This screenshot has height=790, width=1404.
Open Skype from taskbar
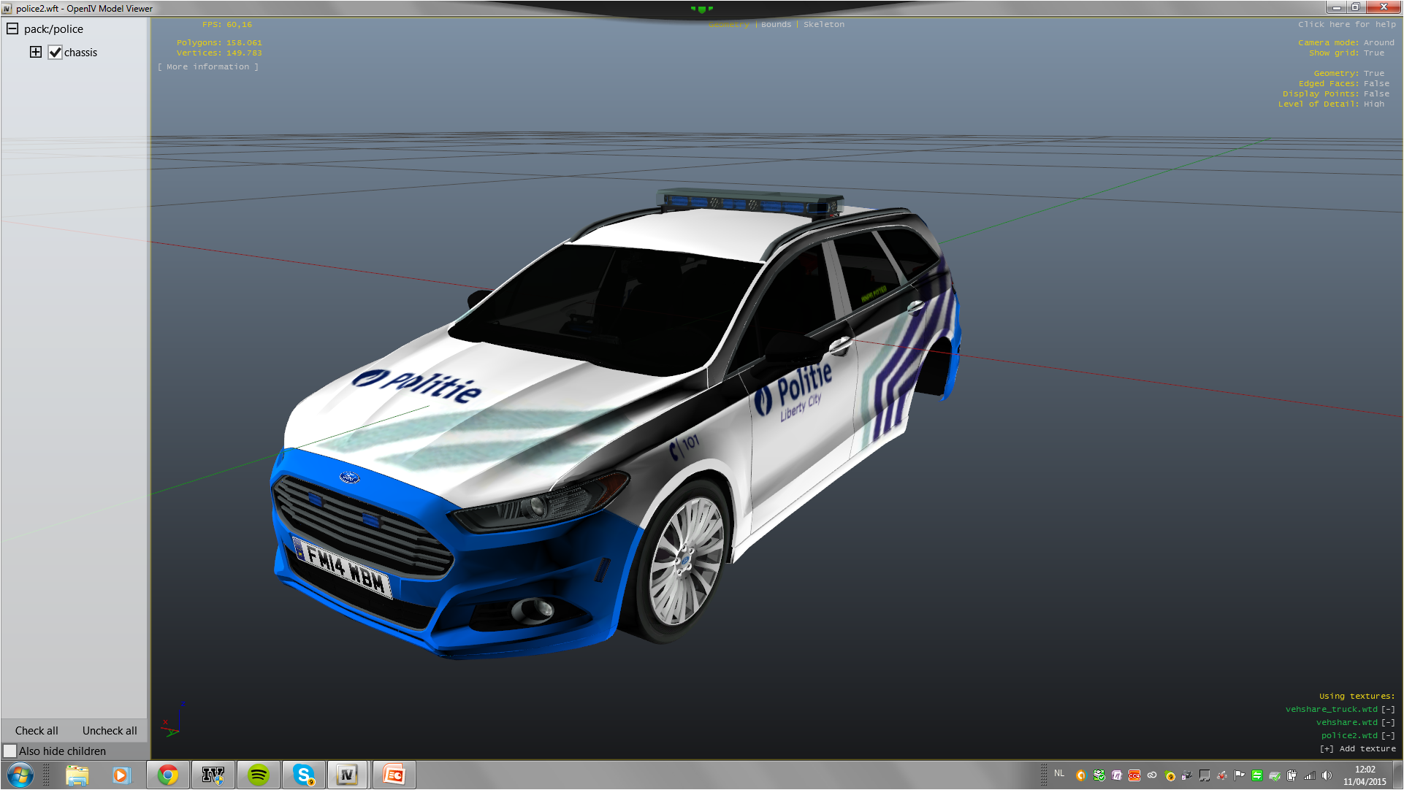[303, 775]
